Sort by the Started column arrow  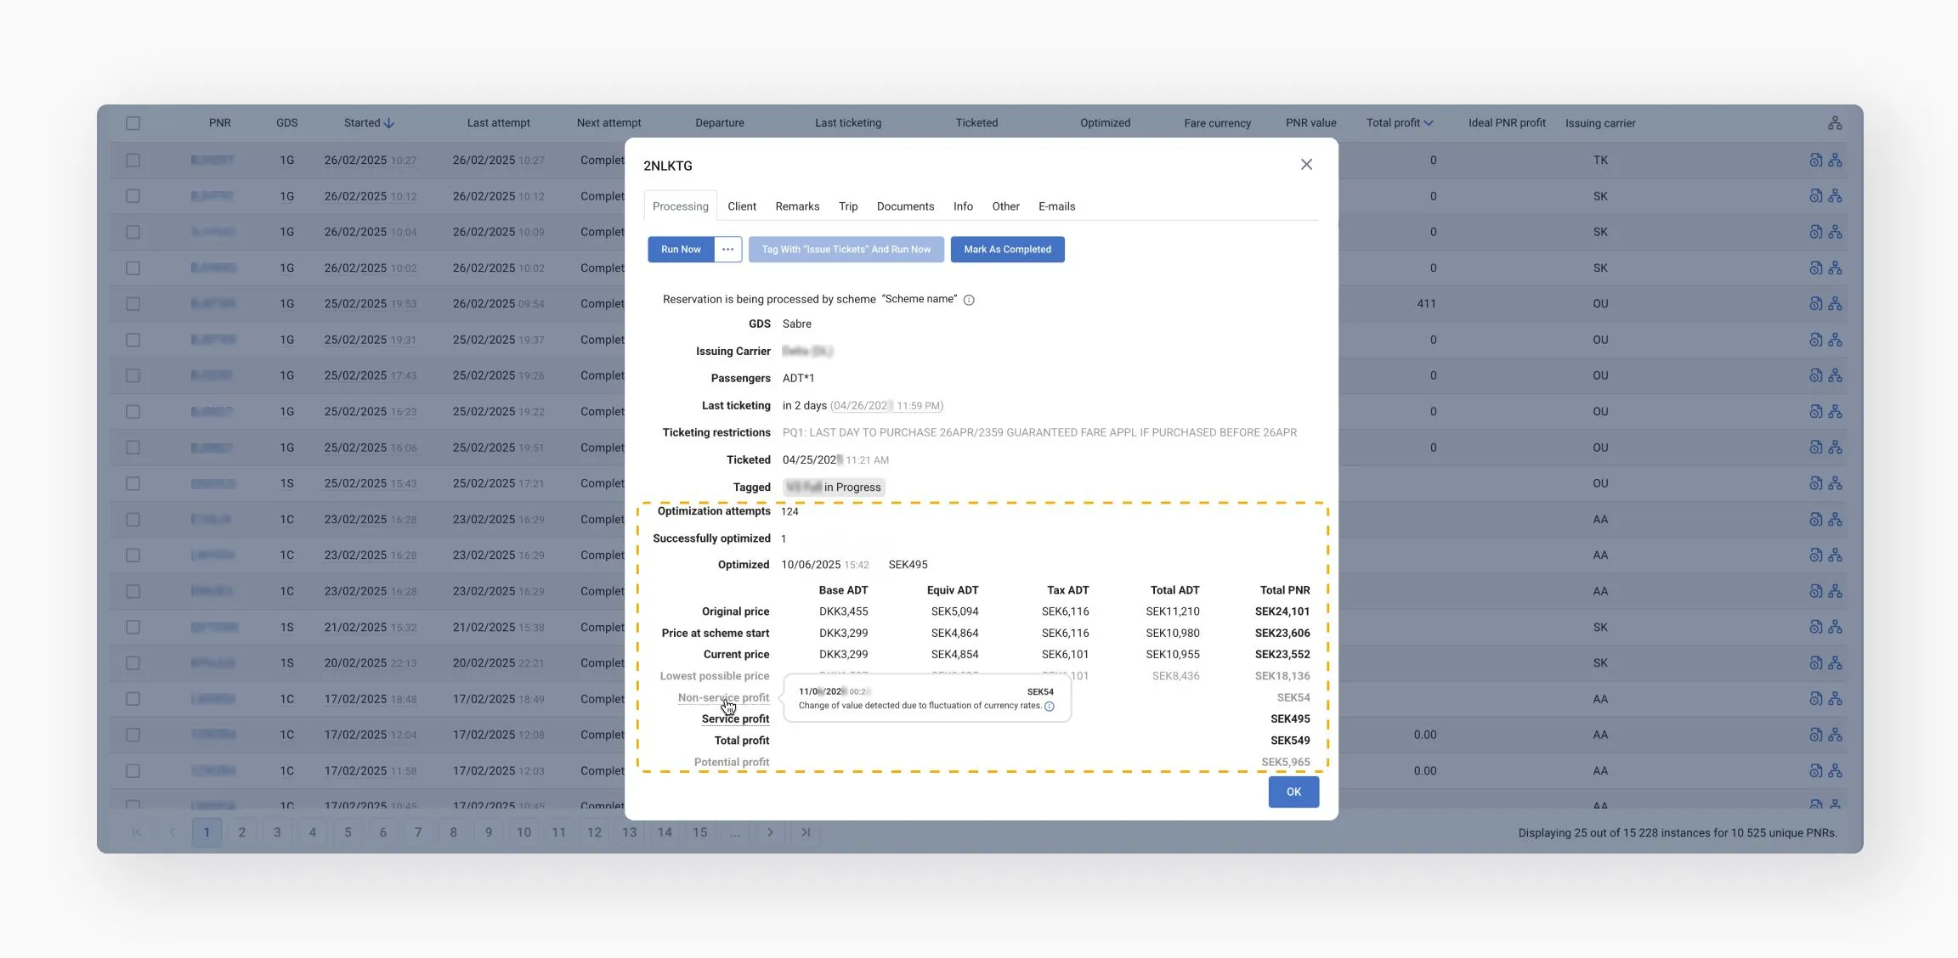pyautogui.click(x=389, y=123)
